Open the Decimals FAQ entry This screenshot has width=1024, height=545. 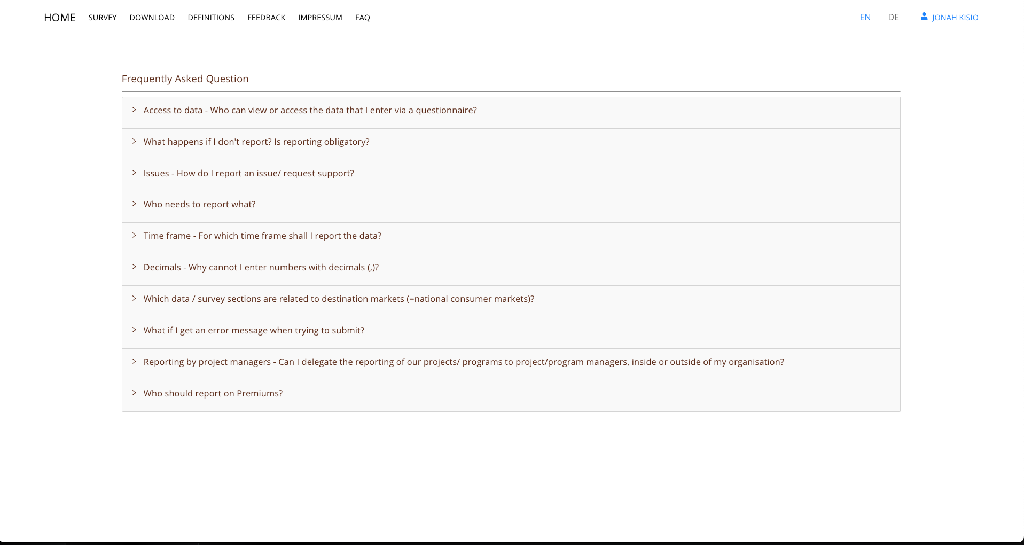[261, 268]
